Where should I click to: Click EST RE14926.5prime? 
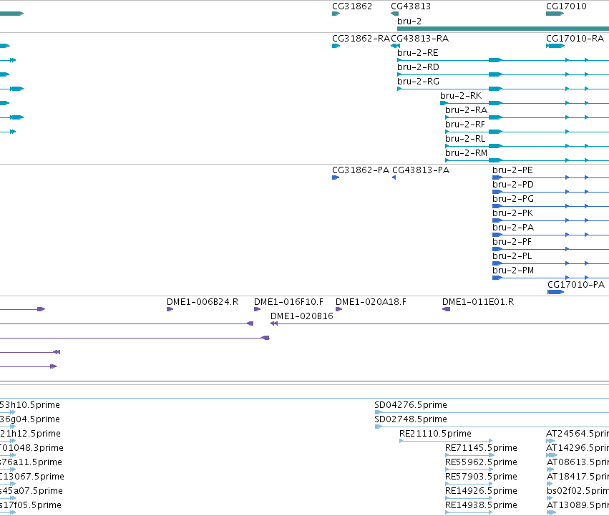click(x=481, y=491)
